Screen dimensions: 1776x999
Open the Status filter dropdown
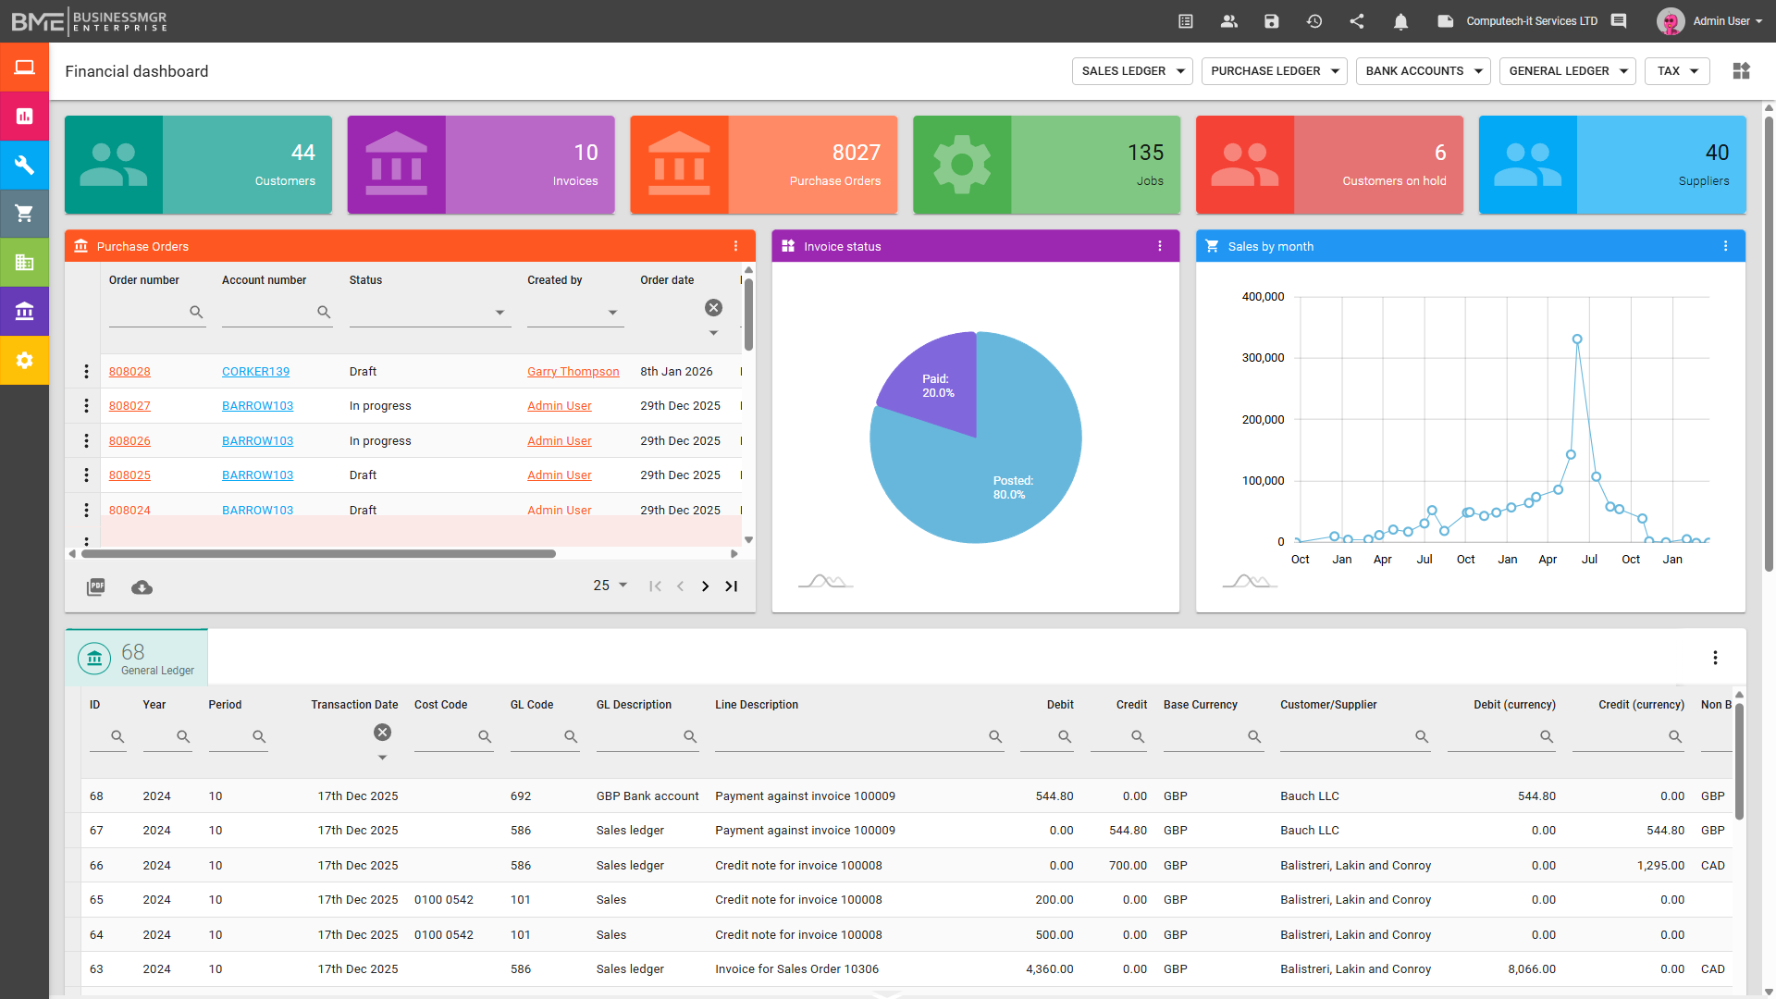pos(429,313)
